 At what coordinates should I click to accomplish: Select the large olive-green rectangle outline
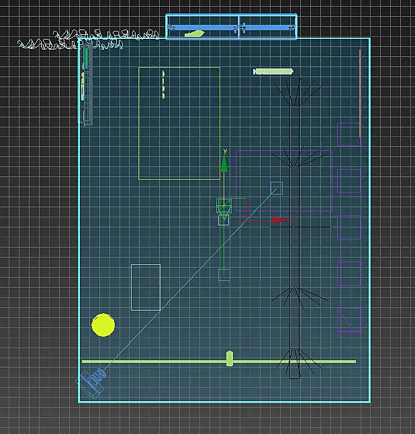[179, 123]
